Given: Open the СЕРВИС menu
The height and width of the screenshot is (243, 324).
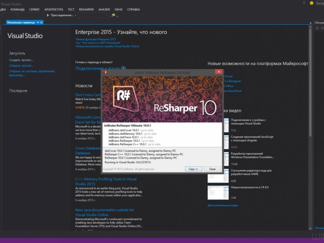Looking at the screenshot, I should pyautogui.click(x=34, y=9).
